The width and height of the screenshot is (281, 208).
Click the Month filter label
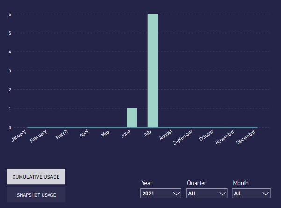click(x=241, y=183)
